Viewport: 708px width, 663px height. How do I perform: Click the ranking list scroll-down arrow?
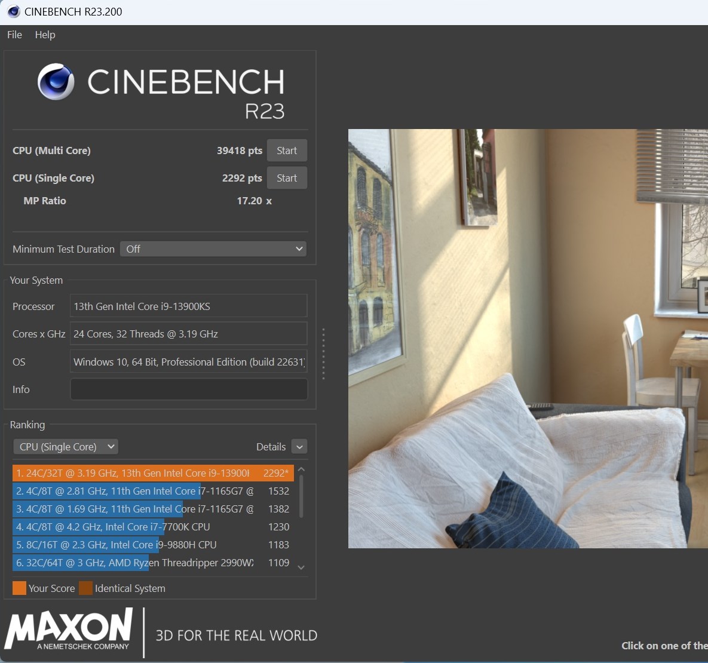tap(301, 567)
